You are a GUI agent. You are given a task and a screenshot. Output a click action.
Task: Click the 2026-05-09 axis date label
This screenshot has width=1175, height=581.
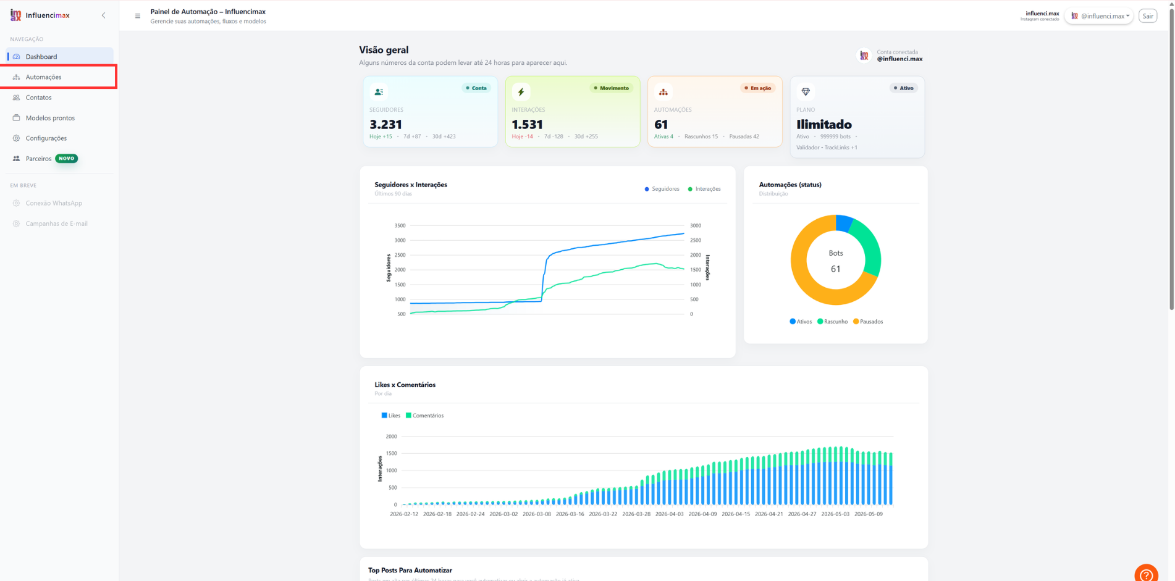coord(869,514)
